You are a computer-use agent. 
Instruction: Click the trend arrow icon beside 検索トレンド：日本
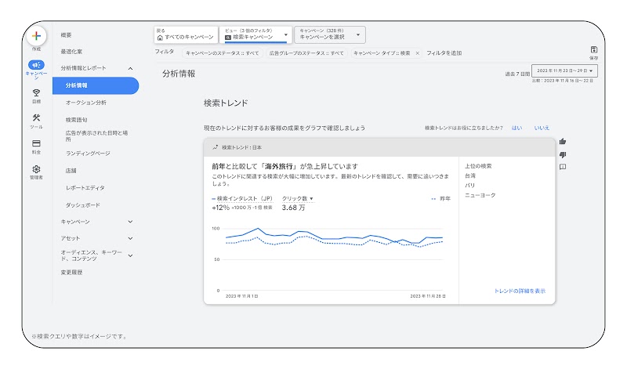(x=215, y=147)
